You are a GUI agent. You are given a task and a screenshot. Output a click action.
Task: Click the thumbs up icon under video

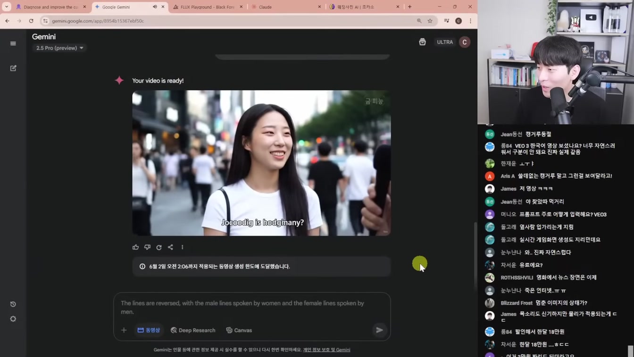click(136, 247)
